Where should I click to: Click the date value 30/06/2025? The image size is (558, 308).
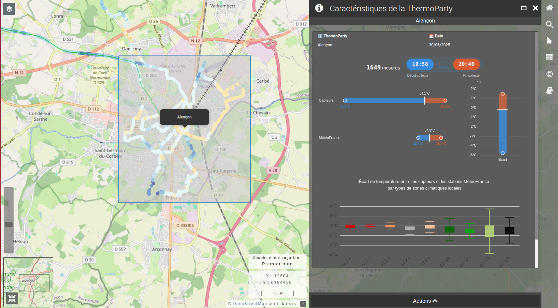[x=440, y=45]
